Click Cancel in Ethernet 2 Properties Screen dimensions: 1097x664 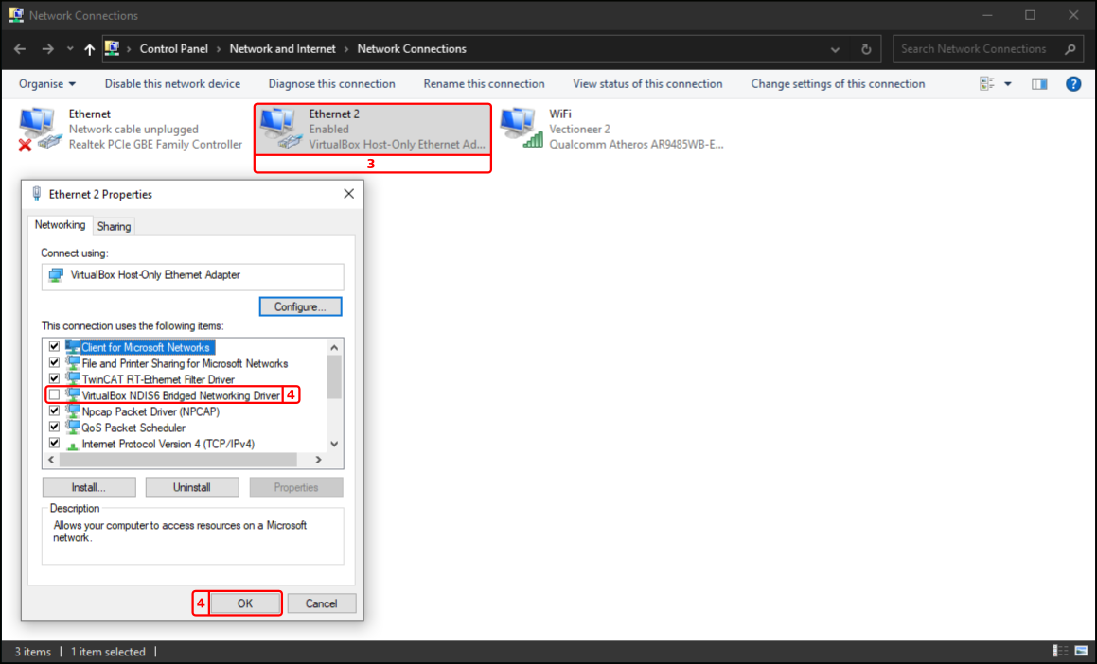pos(322,603)
